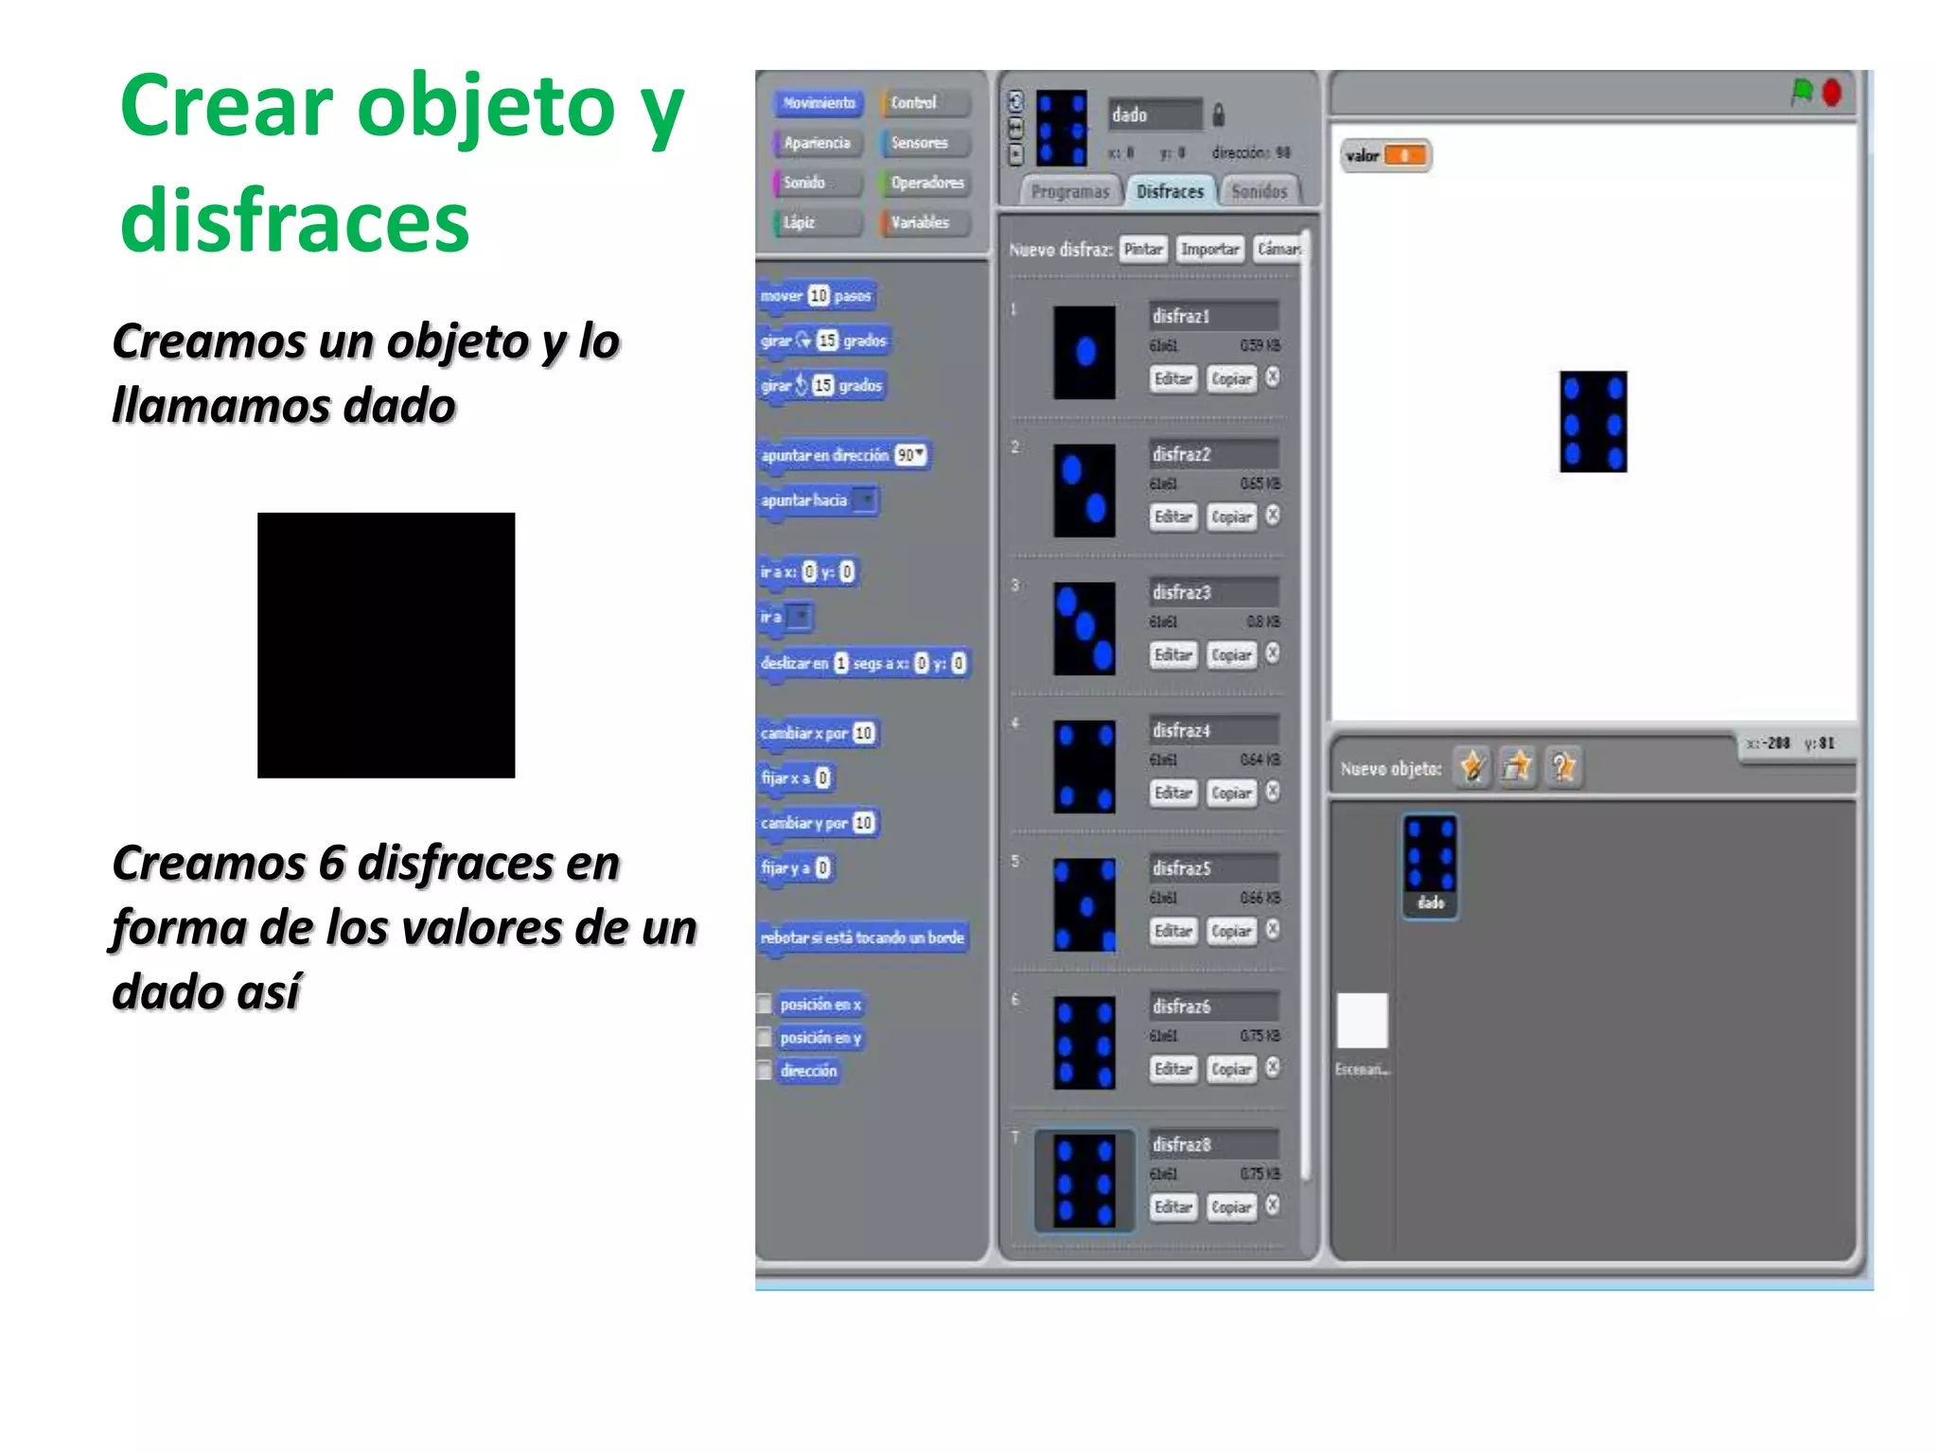This screenshot has height=1453, width=1938.
Task: Open the Movimiento block category
Action: [x=819, y=103]
